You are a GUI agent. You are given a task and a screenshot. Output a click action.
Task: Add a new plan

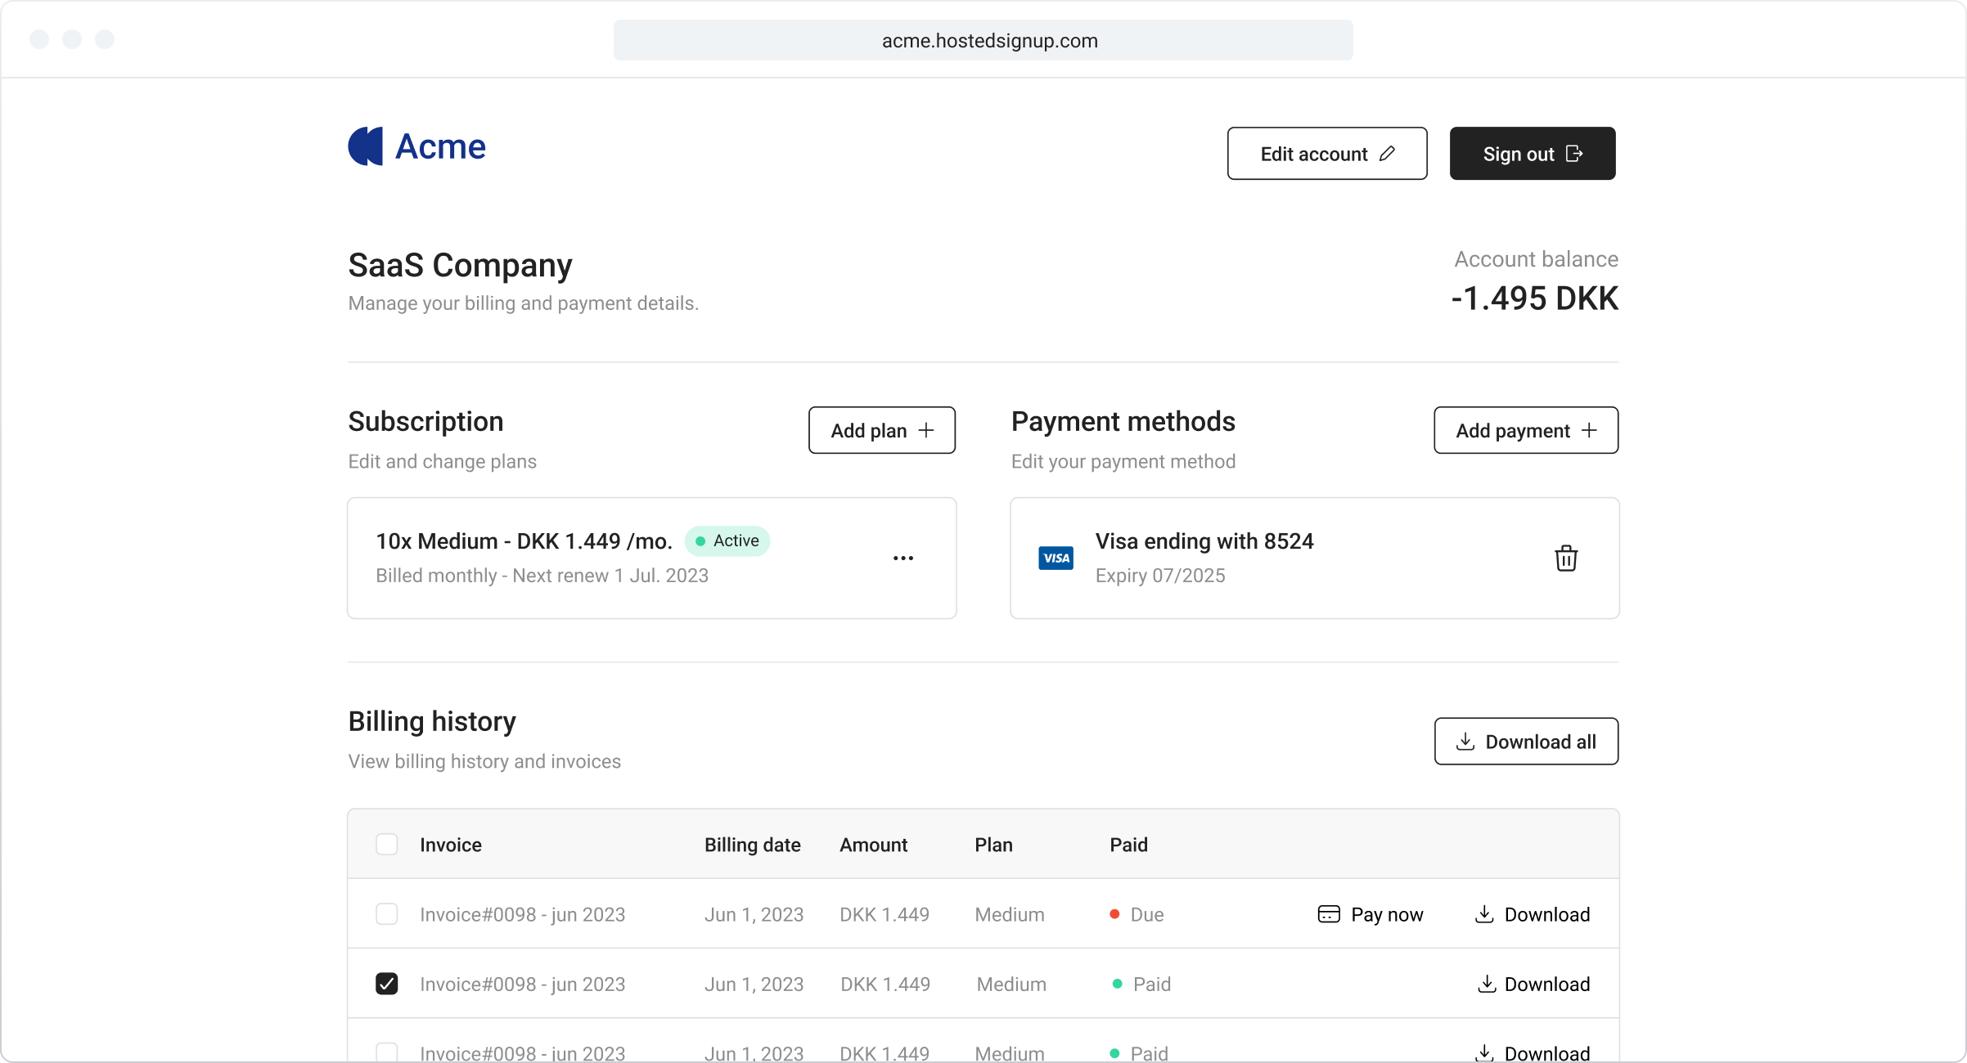click(882, 430)
